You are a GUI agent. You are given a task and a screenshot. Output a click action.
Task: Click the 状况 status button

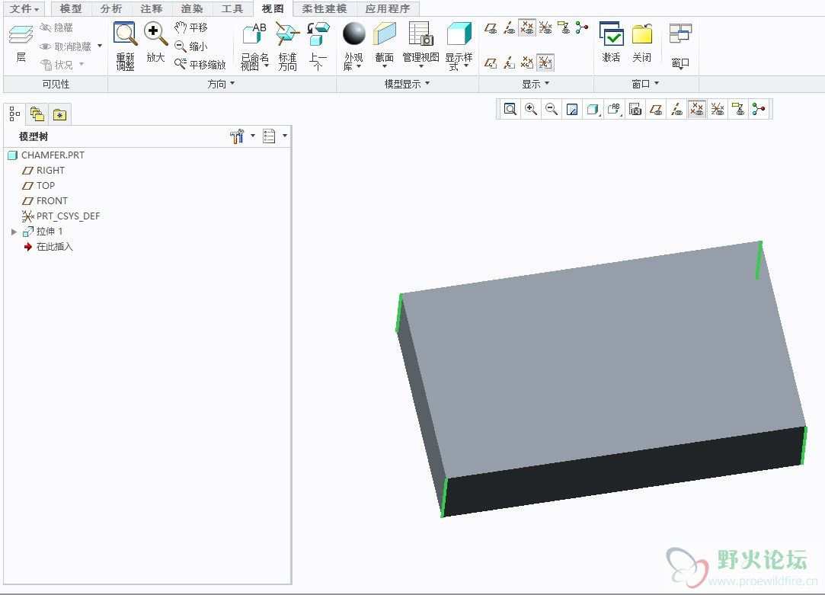pos(57,64)
